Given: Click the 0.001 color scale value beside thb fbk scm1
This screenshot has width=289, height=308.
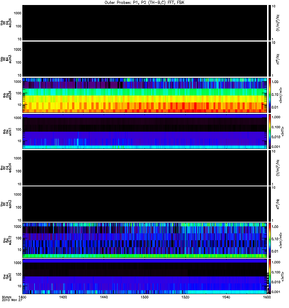Looking at the screenshot, I should [276, 147].
